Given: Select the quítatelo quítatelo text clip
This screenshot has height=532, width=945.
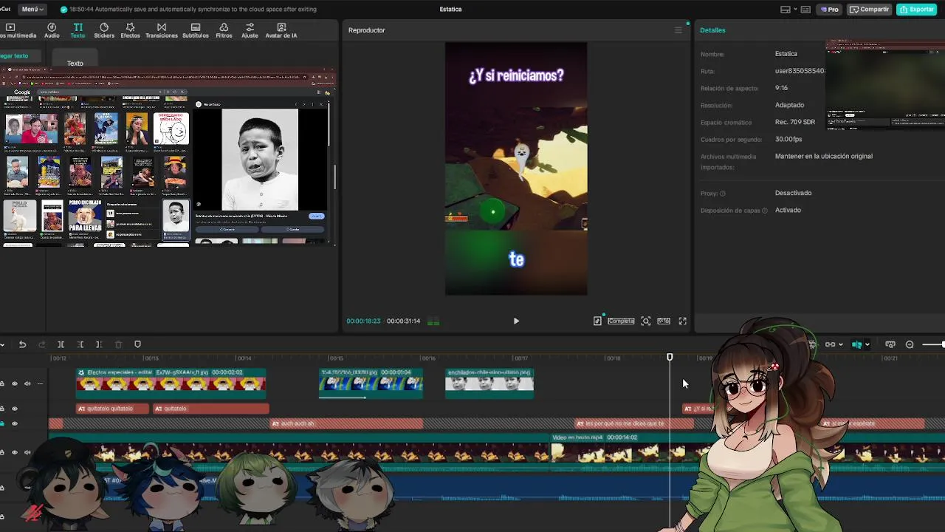Looking at the screenshot, I should 113,409.
